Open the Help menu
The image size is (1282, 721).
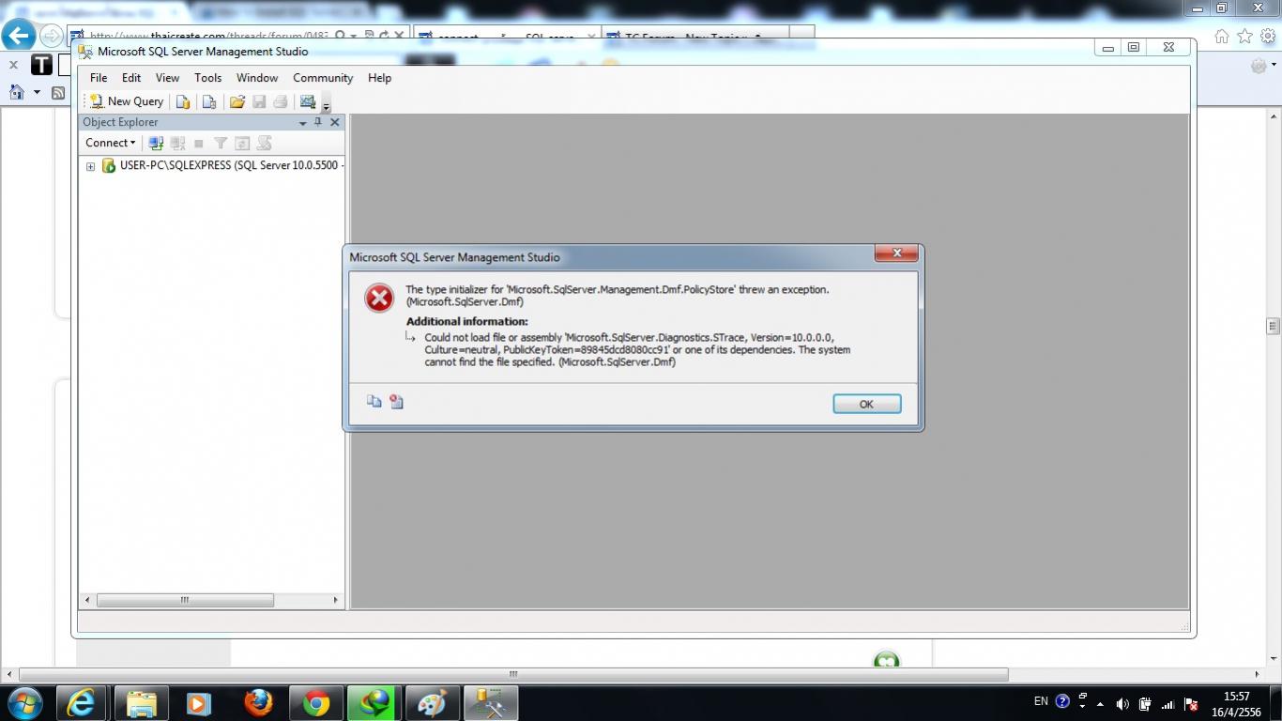[x=379, y=78]
